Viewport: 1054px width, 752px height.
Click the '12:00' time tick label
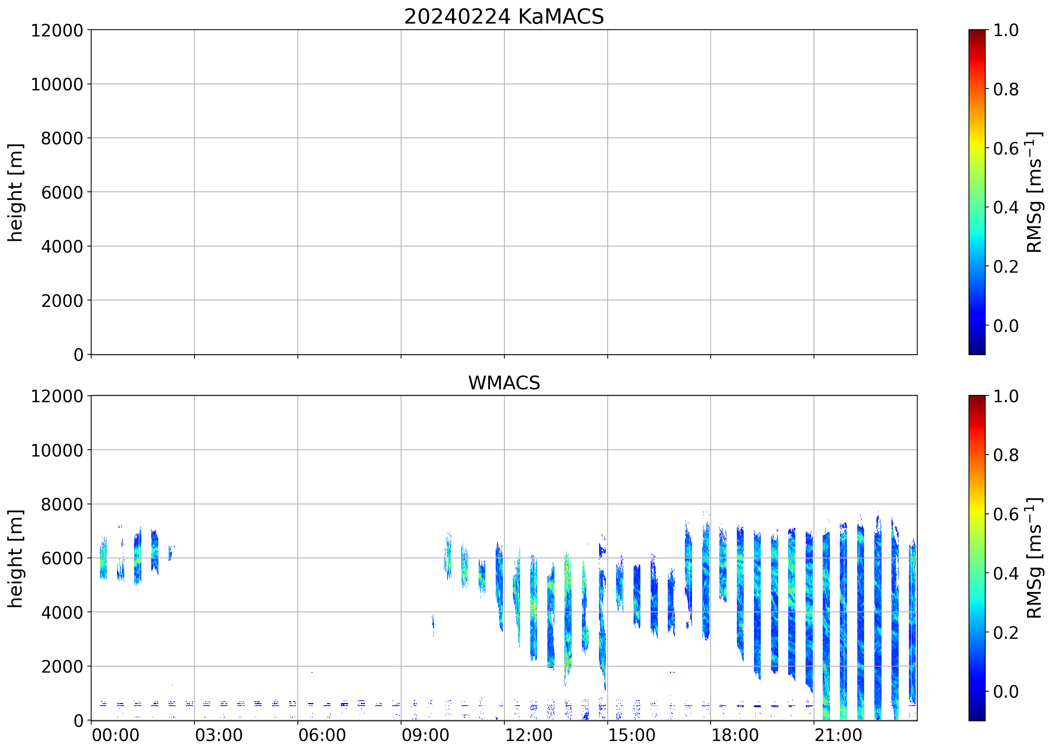pyautogui.click(x=528, y=735)
